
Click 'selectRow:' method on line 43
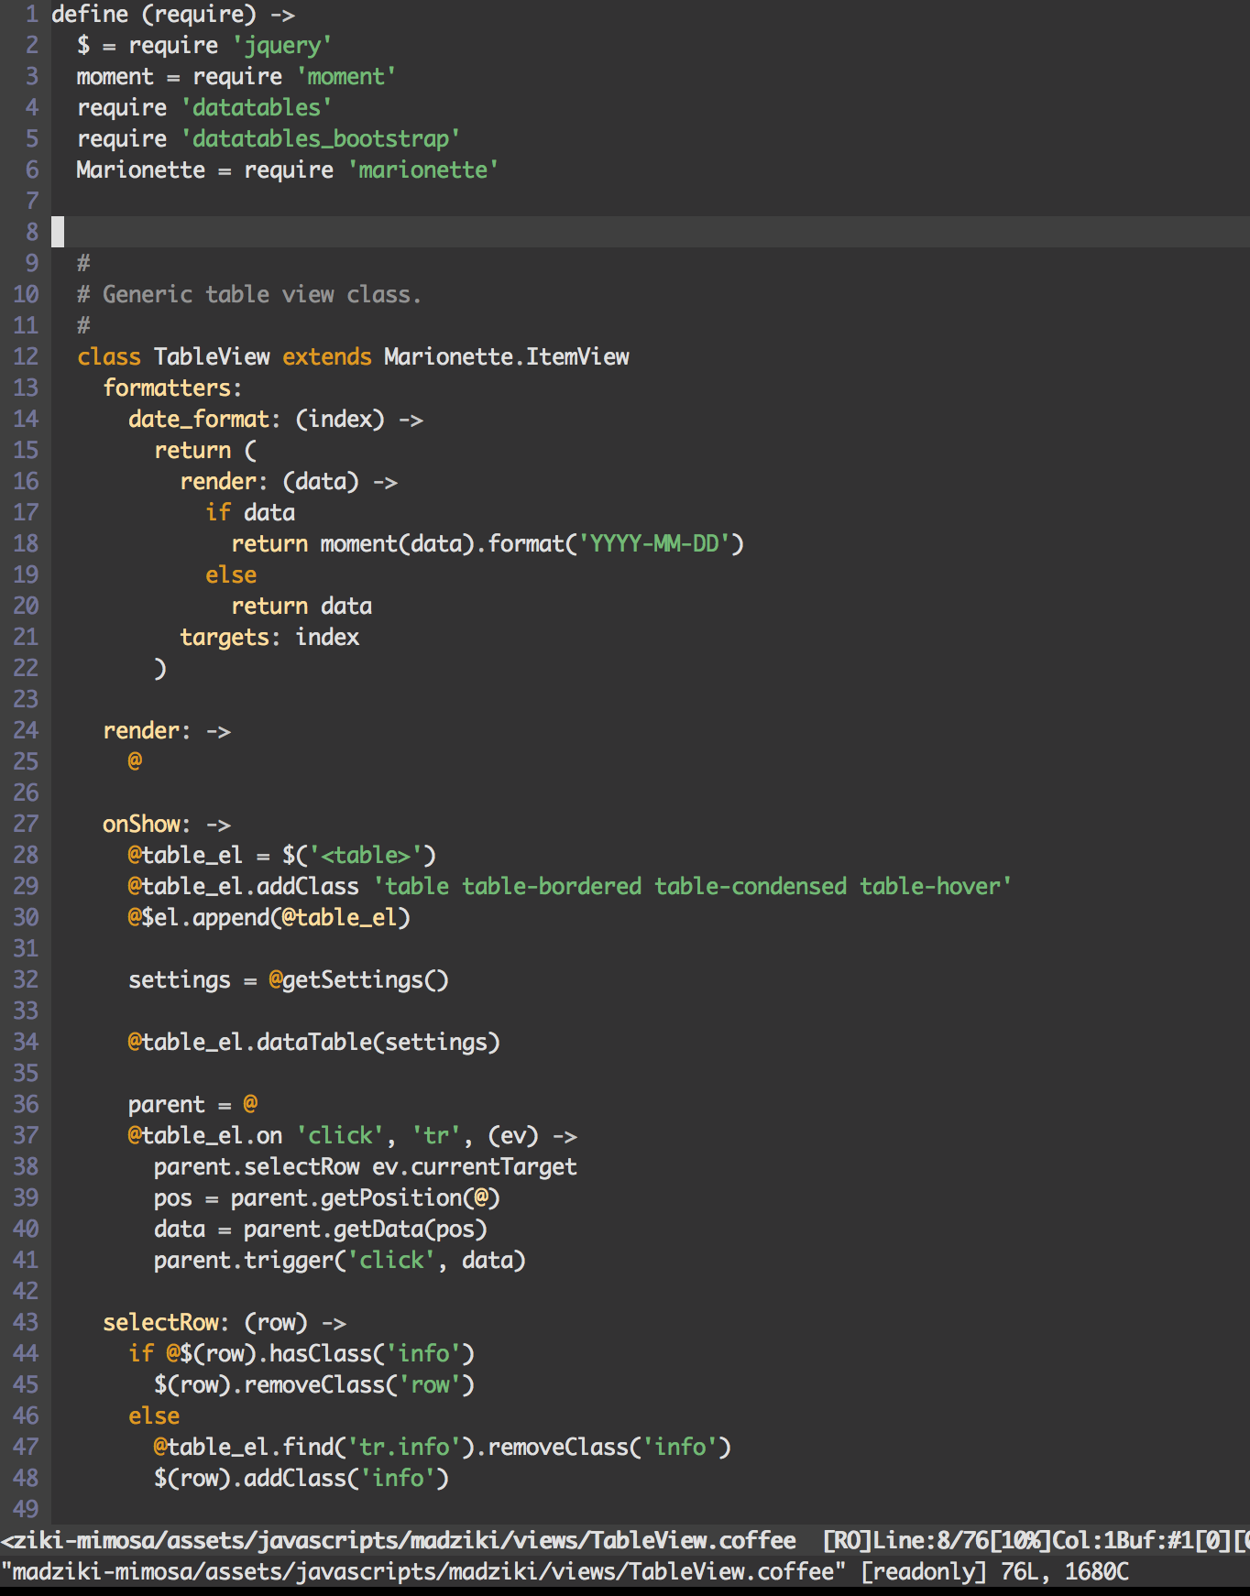(166, 1323)
